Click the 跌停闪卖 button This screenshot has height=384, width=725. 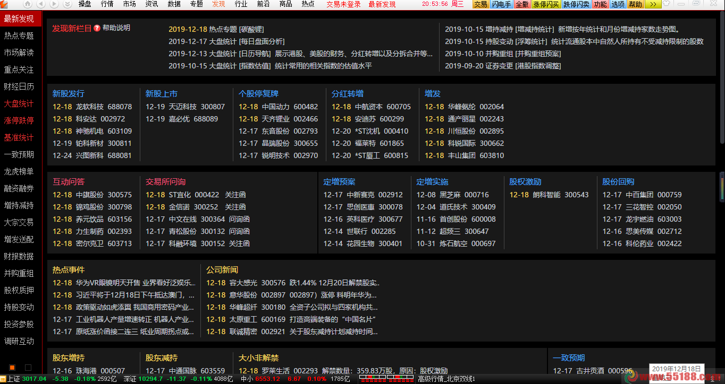(577, 4)
